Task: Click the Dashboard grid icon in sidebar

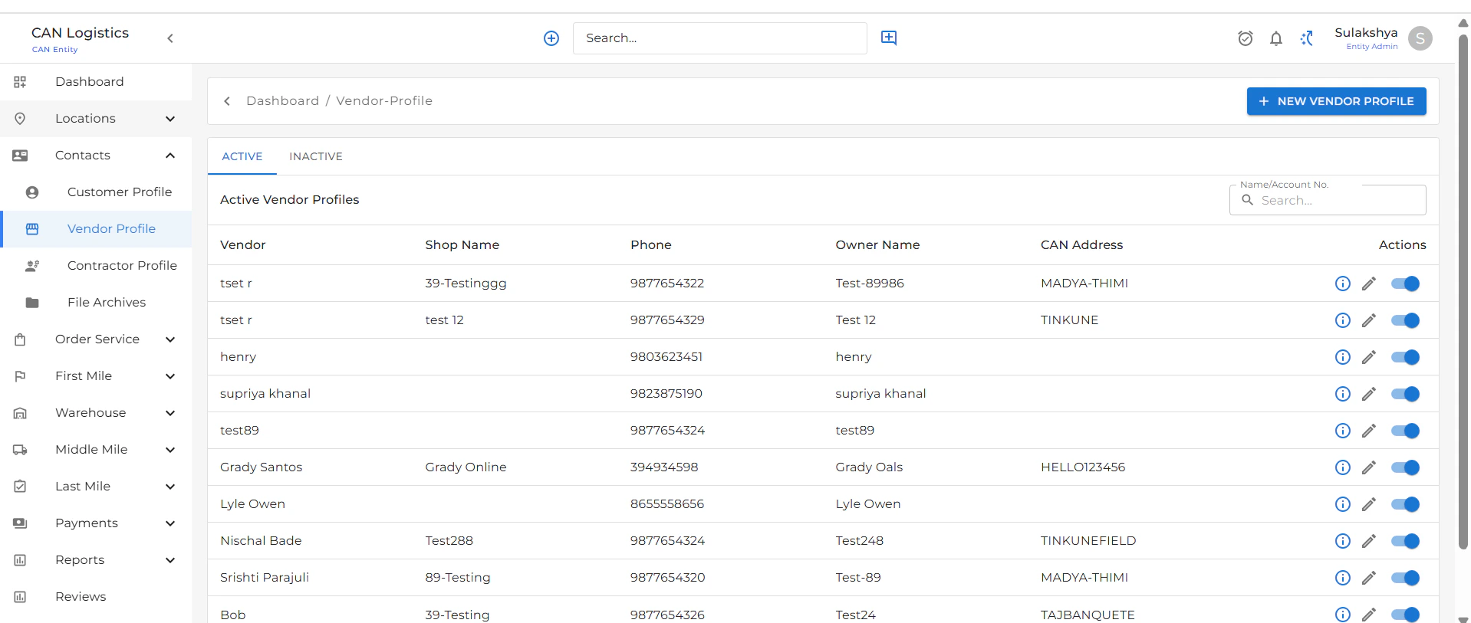Action: pos(20,82)
